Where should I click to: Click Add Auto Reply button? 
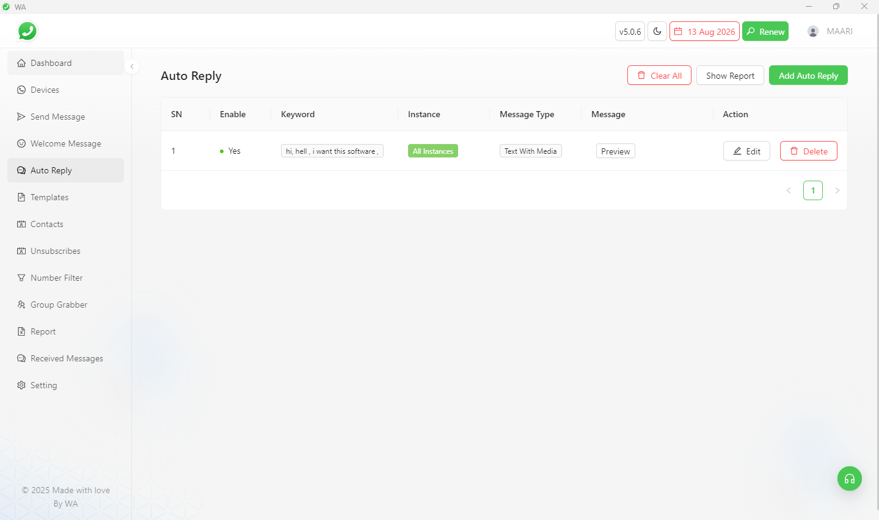[808, 76]
